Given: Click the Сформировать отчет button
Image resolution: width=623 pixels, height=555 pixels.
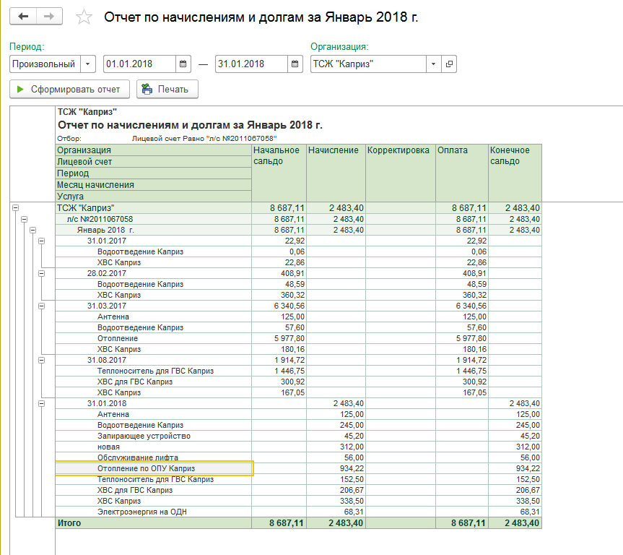Looking at the screenshot, I should coord(69,90).
